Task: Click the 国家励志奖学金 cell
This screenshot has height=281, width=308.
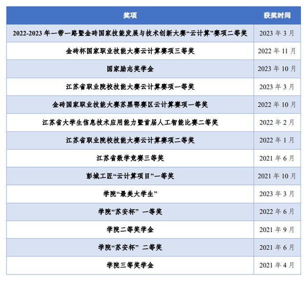Action: coord(130,69)
